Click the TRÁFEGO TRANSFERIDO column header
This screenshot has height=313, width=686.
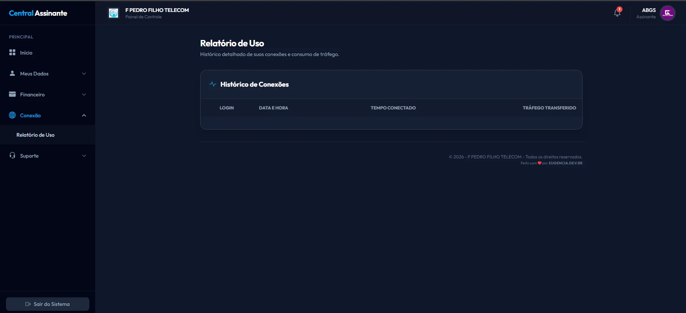(549, 108)
